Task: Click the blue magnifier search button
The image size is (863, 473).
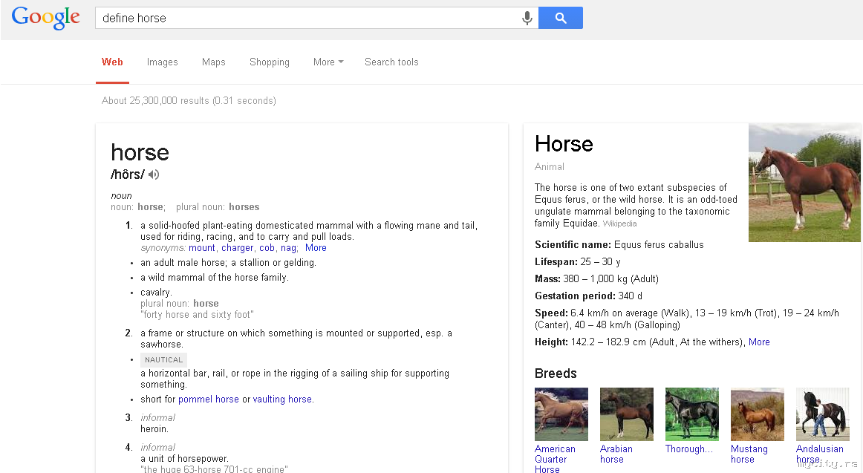Action: [x=560, y=18]
